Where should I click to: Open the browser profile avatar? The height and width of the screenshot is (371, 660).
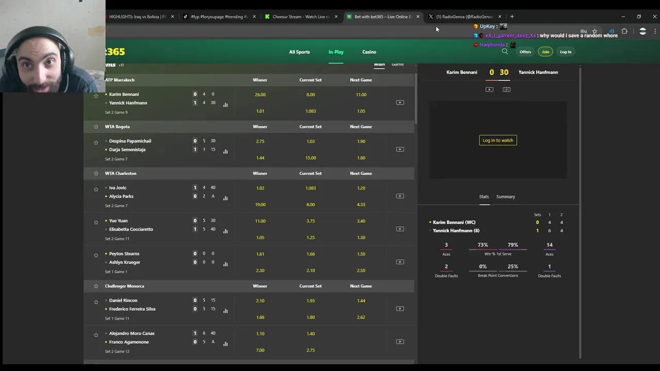tap(642, 31)
